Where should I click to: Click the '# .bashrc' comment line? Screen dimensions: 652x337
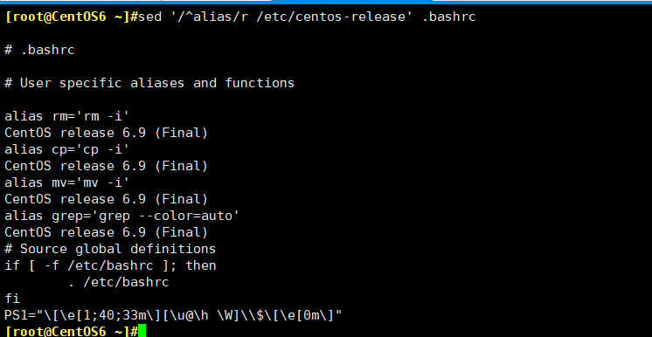39,50
